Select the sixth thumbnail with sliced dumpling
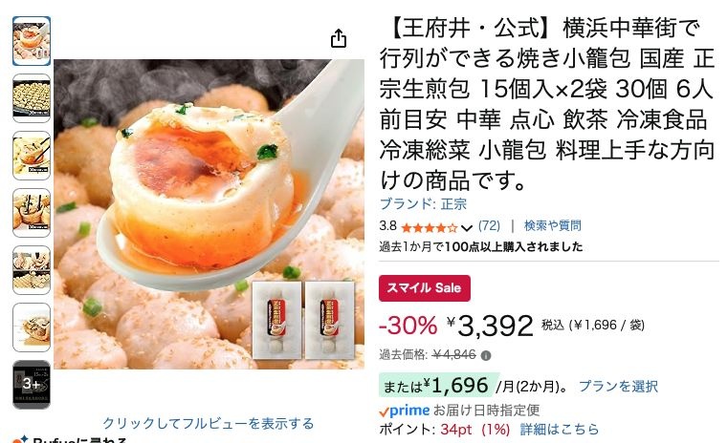This screenshot has height=443, width=728. 32,327
